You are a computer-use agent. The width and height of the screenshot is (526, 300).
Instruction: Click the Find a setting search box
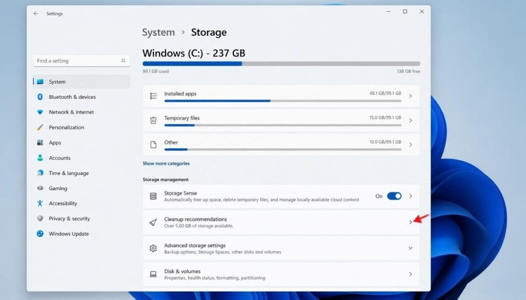click(82, 61)
